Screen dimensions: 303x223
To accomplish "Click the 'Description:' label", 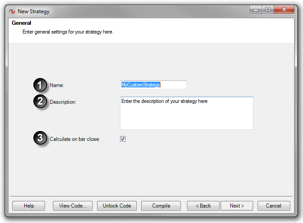I will [x=63, y=102].
